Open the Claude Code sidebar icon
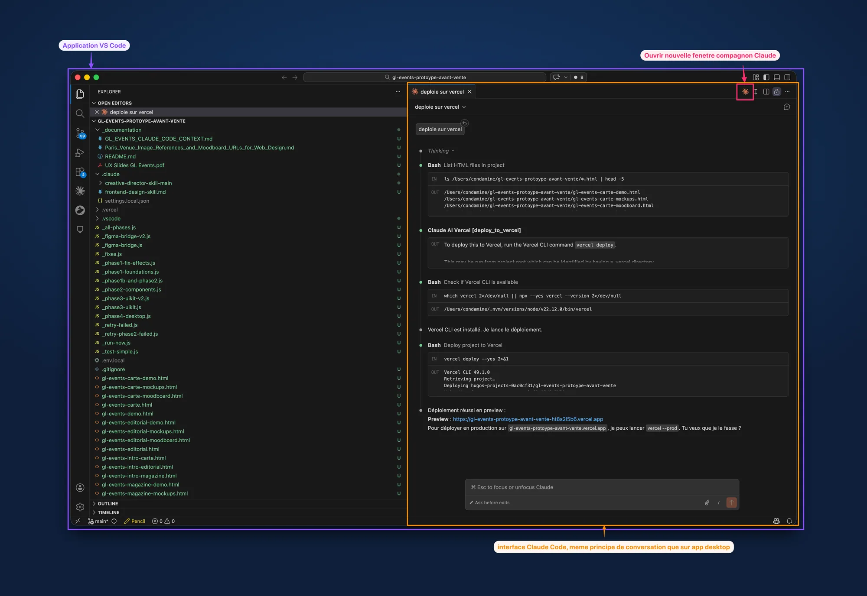Viewport: 867px width, 596px height. pos(80,191)
